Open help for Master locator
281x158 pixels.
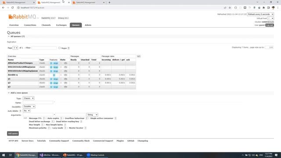[x=86, y=128]
